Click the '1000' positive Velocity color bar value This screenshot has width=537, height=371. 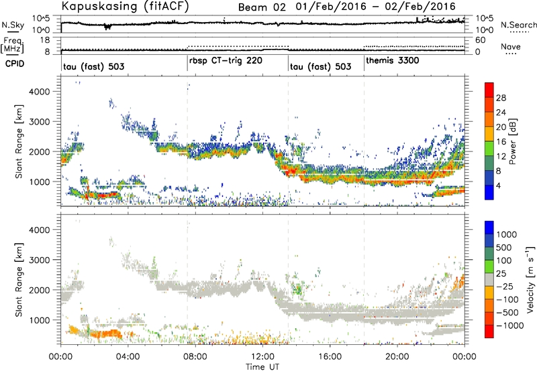pos(507,234)
